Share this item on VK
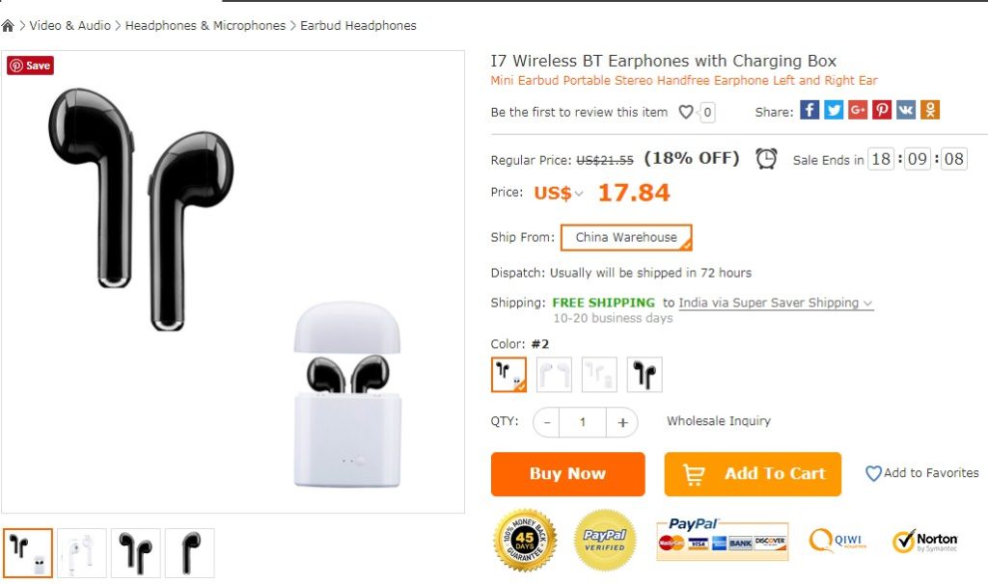Viewport: 988px width, 584px height. (x=906, y=111)
